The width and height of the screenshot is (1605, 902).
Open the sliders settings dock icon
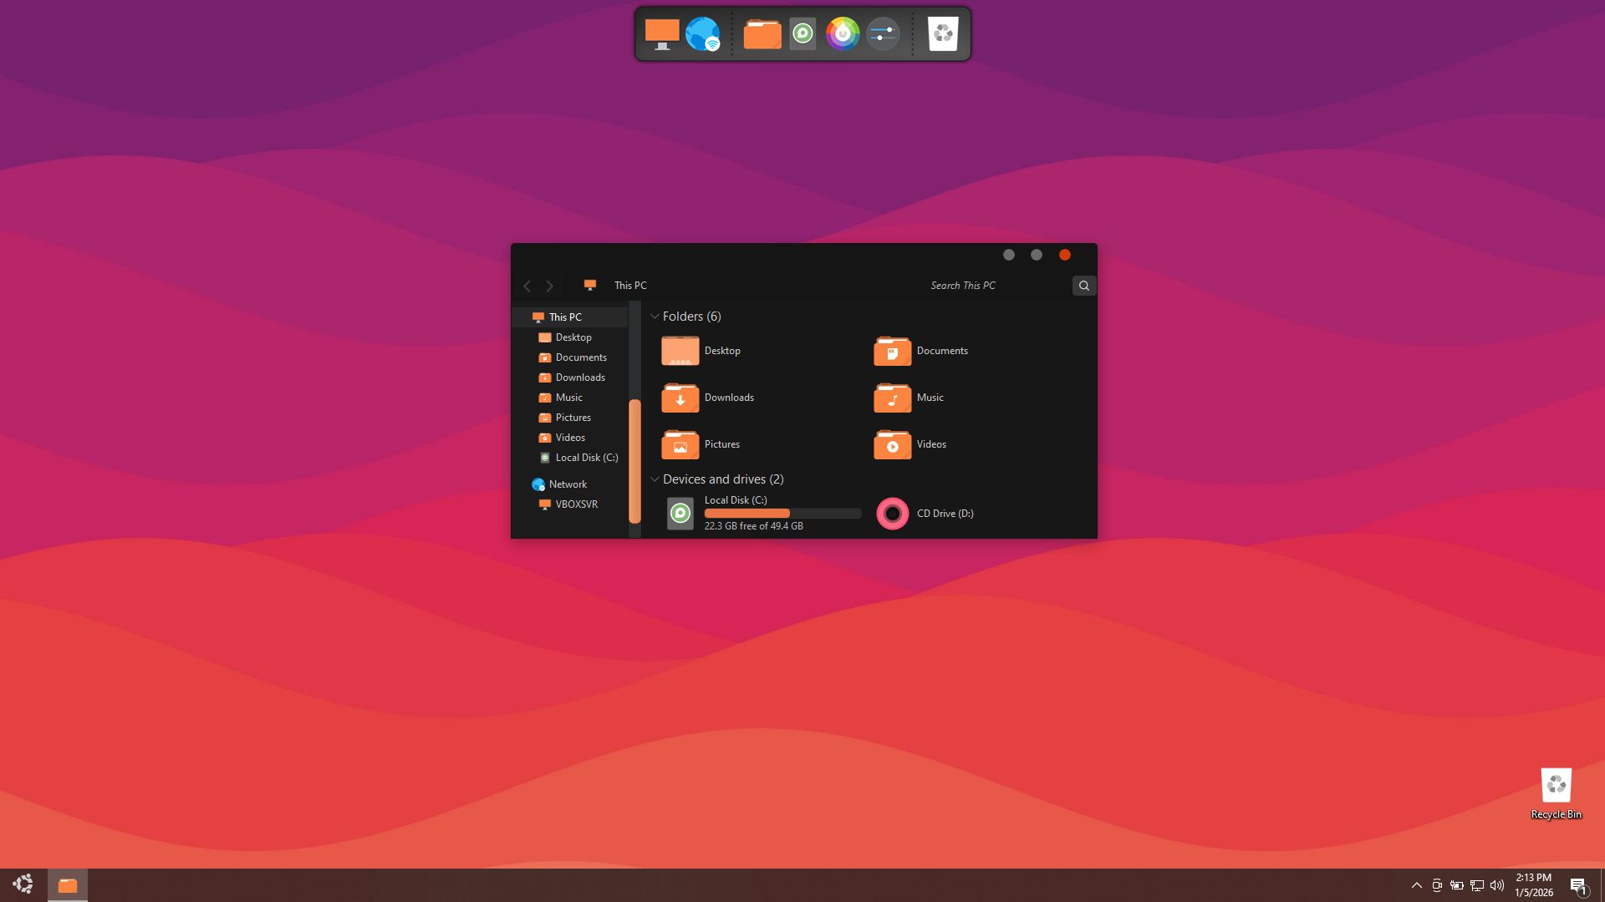tap(883, 34)
